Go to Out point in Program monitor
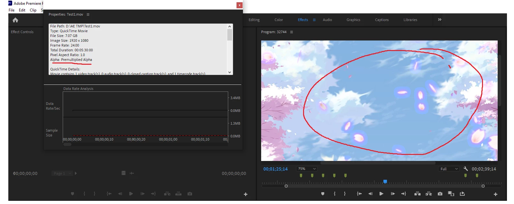 pos(404,194)
